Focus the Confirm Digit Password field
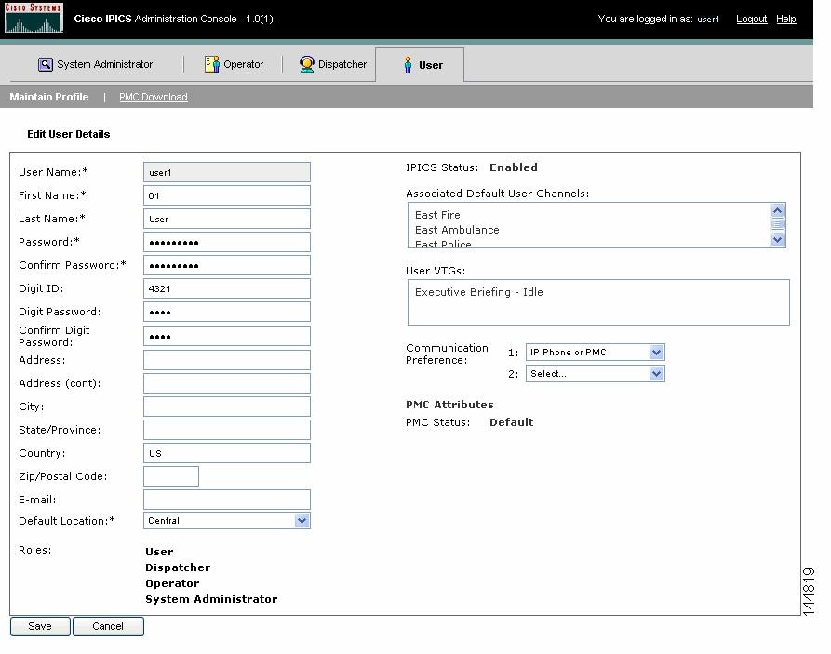The image size is (831, 654). (227, 336)
